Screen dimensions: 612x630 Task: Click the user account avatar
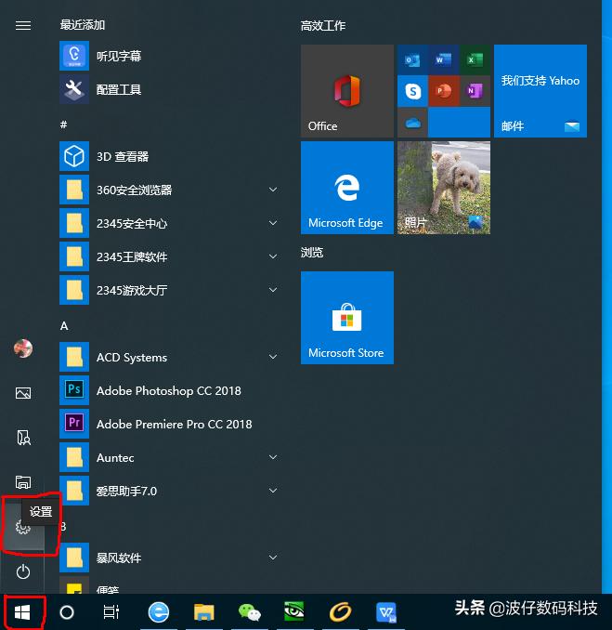click(x=23, y=348)
